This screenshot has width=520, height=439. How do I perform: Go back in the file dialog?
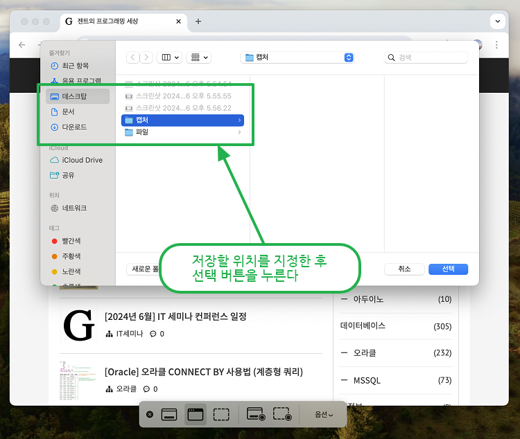[133, 57]
